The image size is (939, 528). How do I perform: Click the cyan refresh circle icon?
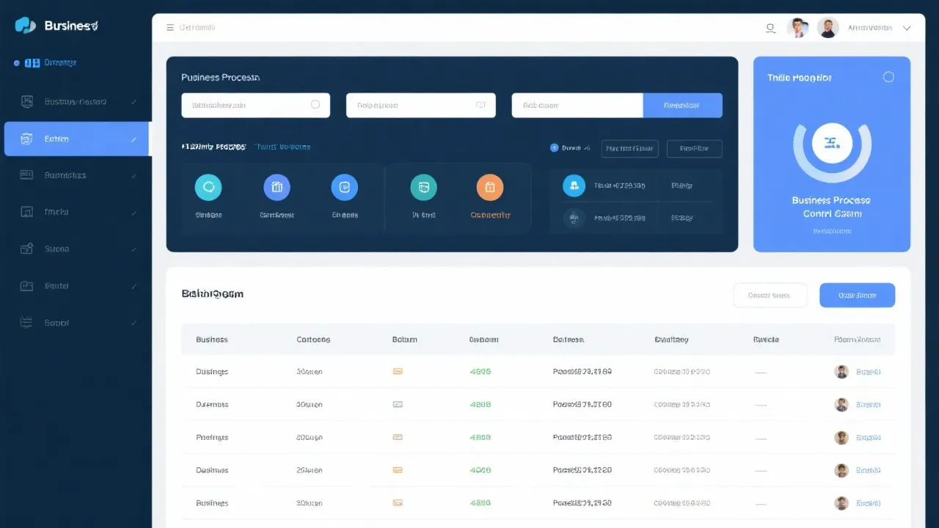coord(208,188)
